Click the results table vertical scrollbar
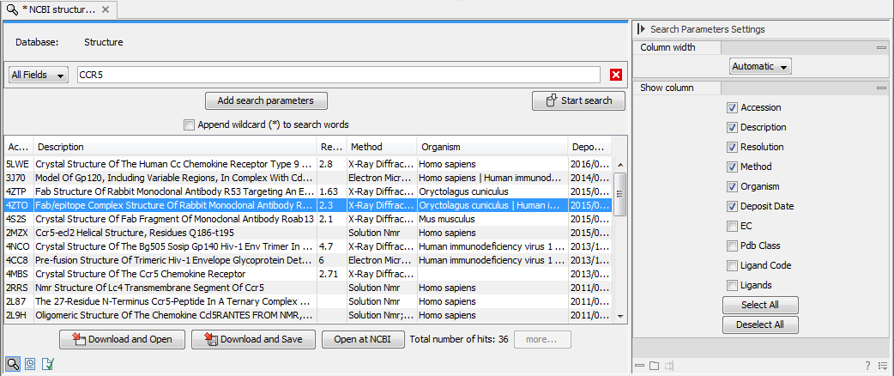 (620, 197)
